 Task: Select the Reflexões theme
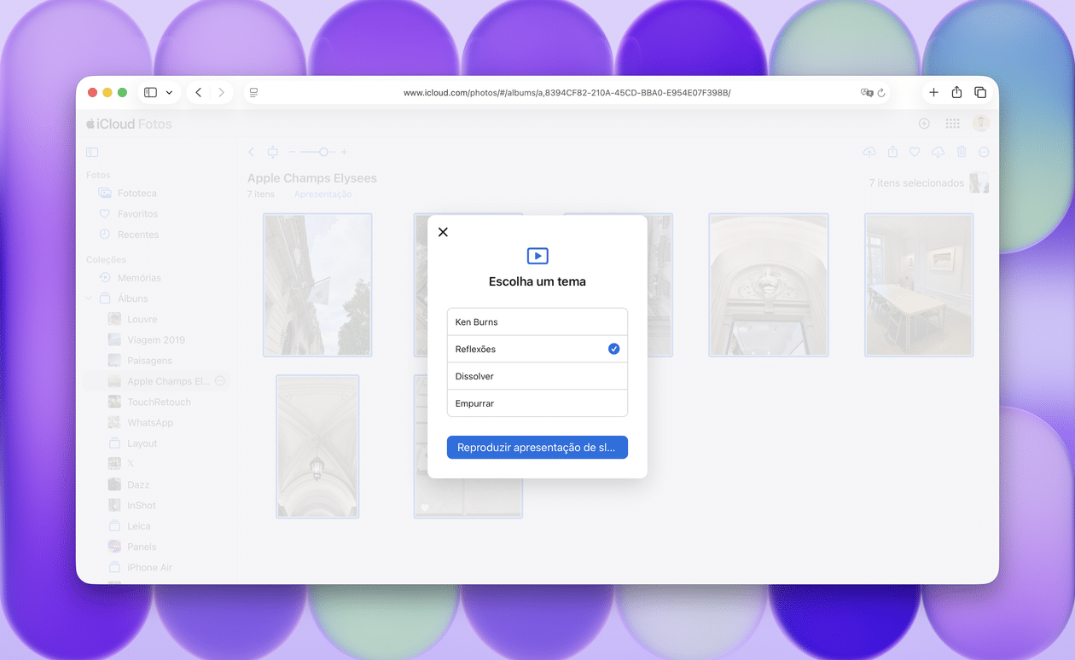537,349
